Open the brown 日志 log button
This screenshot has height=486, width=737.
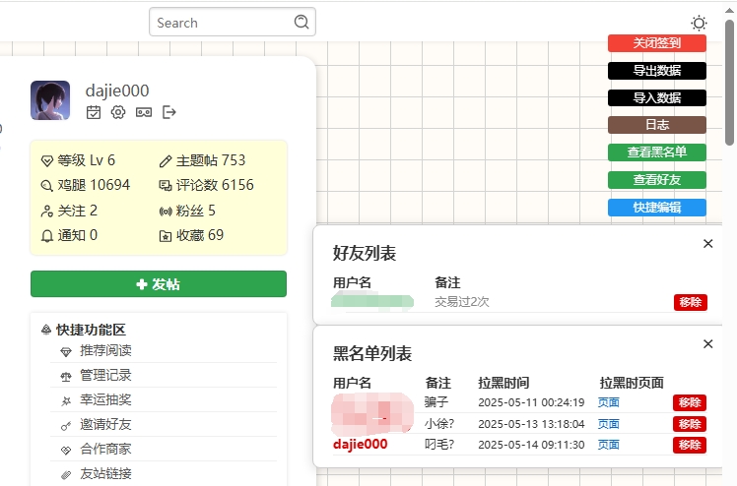coord(656,125)
